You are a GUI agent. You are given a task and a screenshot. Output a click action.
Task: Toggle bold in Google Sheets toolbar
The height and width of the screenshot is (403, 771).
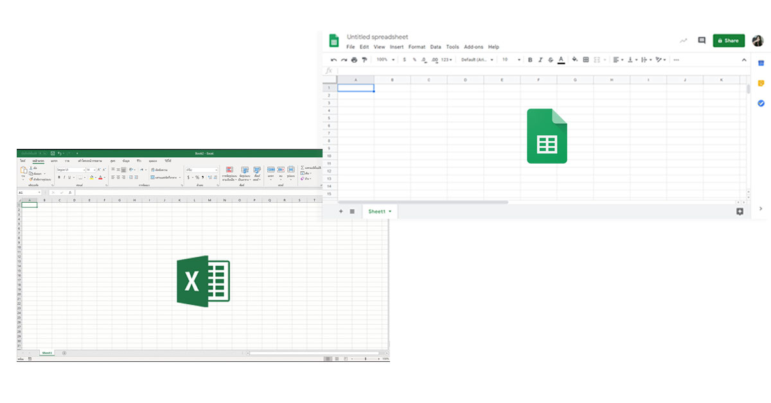530,60
